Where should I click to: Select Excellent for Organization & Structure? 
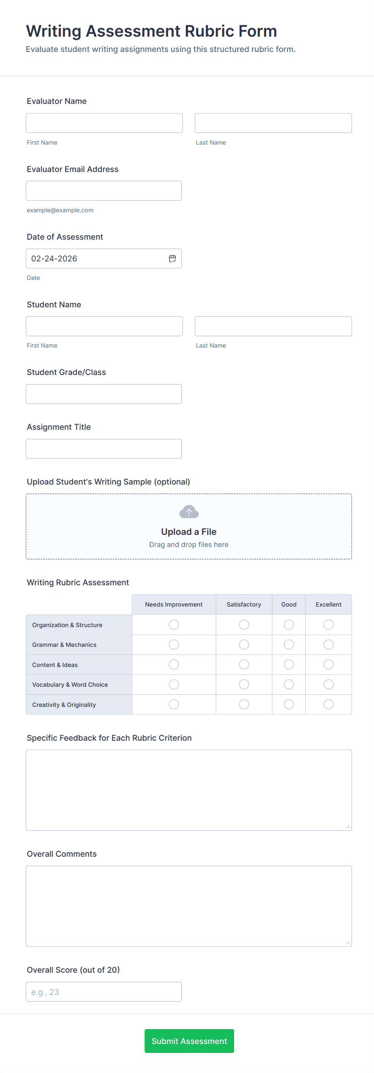click(x=328, y=625)
